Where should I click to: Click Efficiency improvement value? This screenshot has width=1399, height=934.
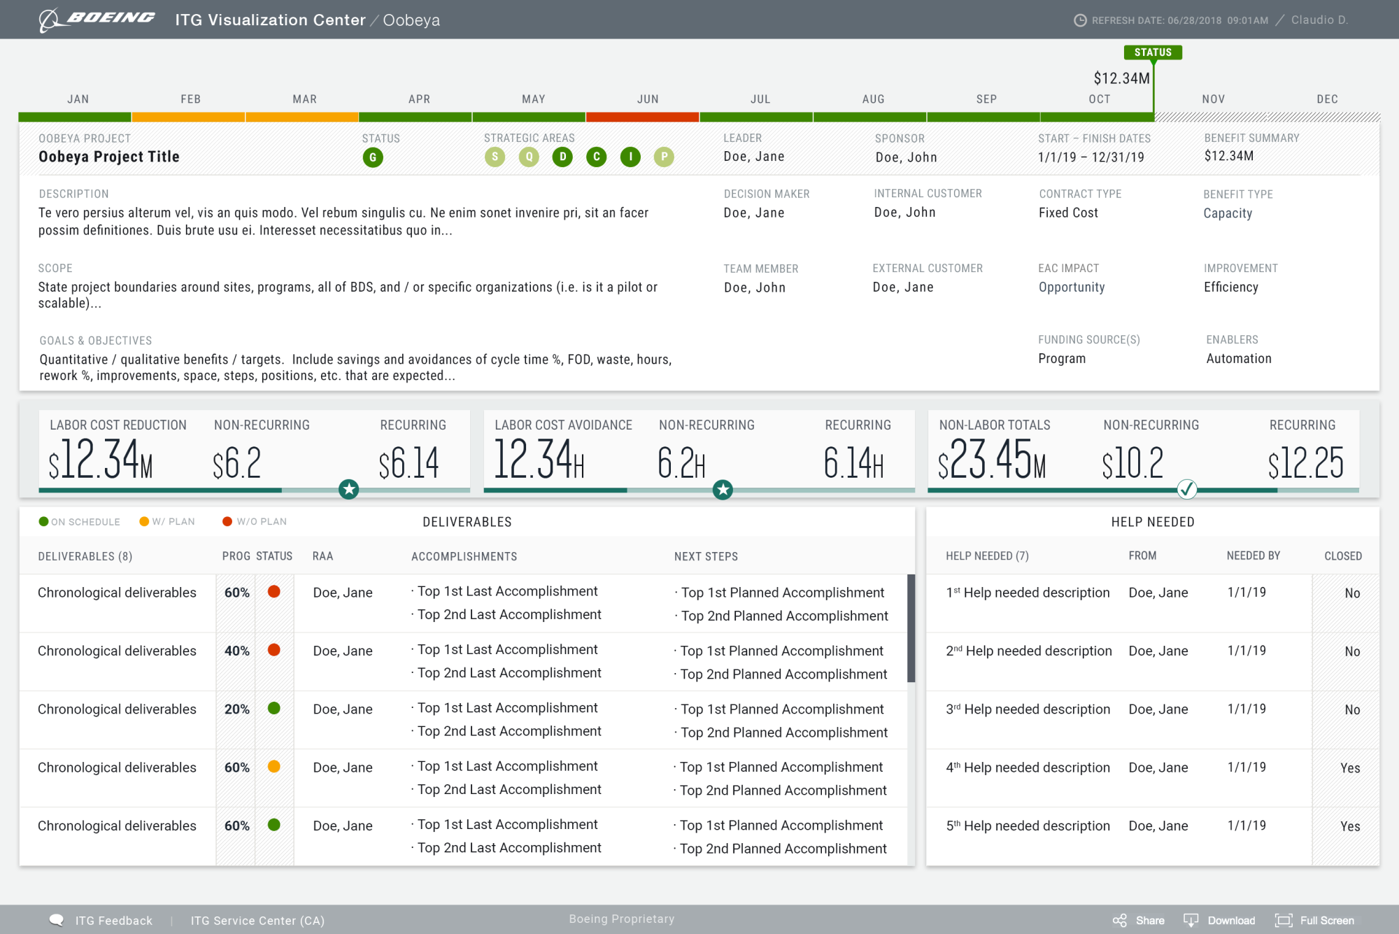1231,287
